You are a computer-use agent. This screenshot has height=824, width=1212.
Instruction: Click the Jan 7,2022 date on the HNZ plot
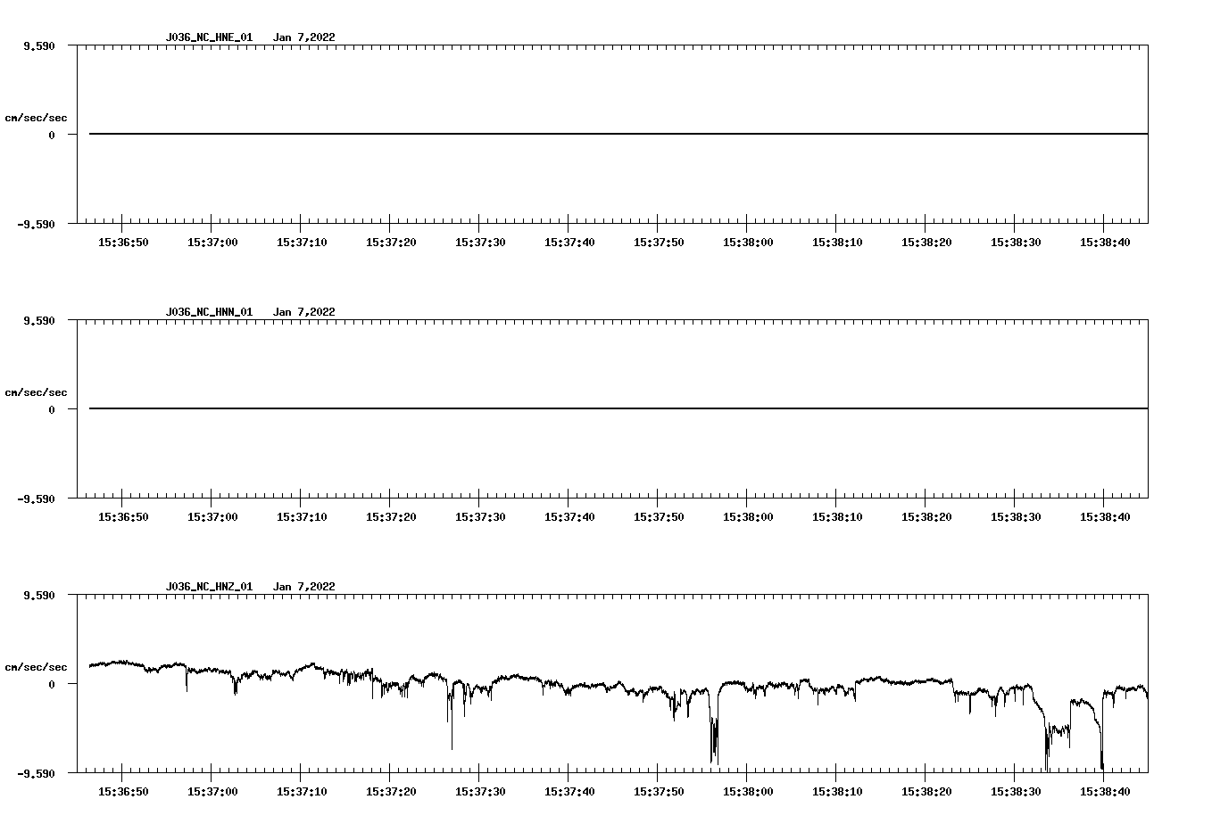pyautogui.click(x=304, y=587)
